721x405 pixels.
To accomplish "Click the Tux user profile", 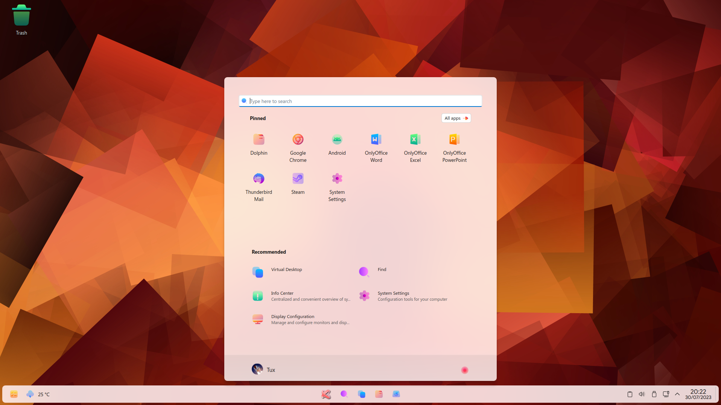I will (x=264, y=369).
